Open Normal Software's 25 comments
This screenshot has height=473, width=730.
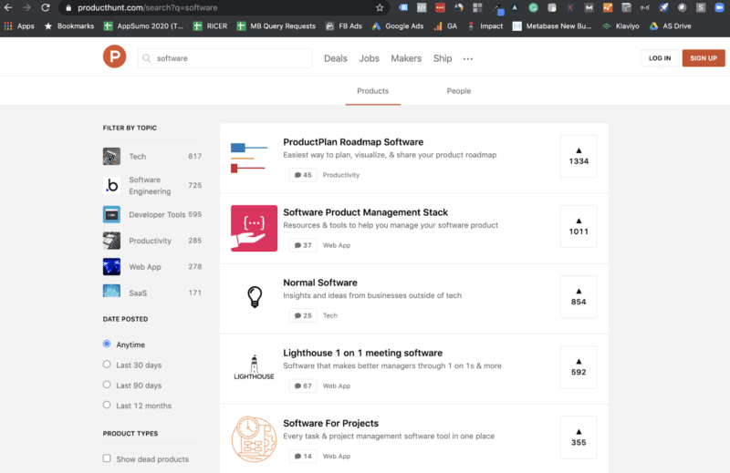[x=303, y=315]
